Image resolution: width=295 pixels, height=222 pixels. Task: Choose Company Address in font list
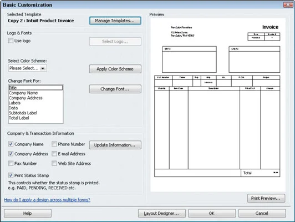point(26,98)
